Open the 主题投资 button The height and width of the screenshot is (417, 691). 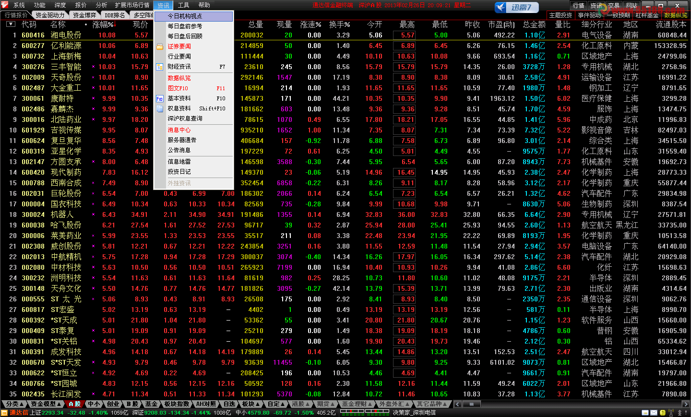point(560,15)
